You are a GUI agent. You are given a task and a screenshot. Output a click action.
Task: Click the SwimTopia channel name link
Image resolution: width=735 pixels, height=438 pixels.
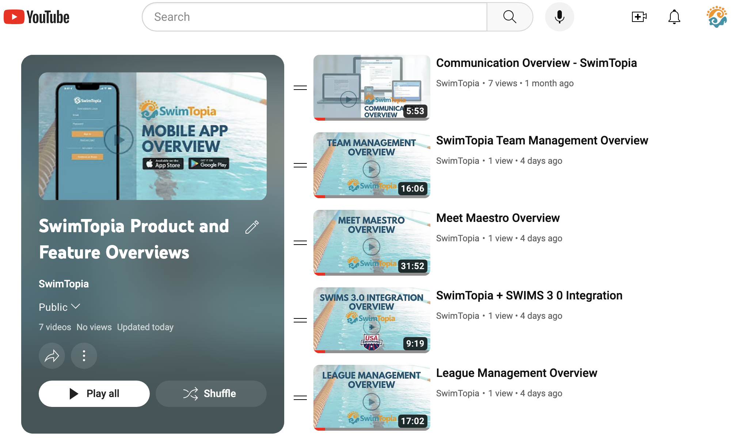tap(64, 284)
